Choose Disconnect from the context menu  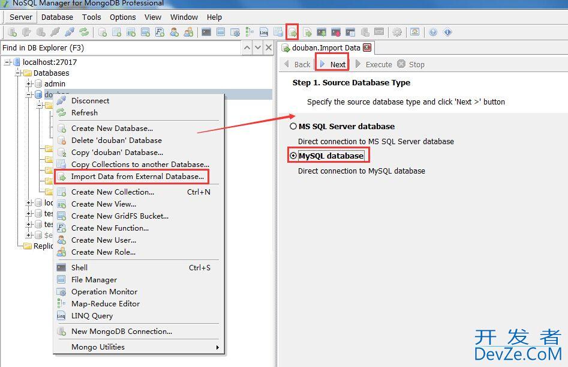pos(139,101)
